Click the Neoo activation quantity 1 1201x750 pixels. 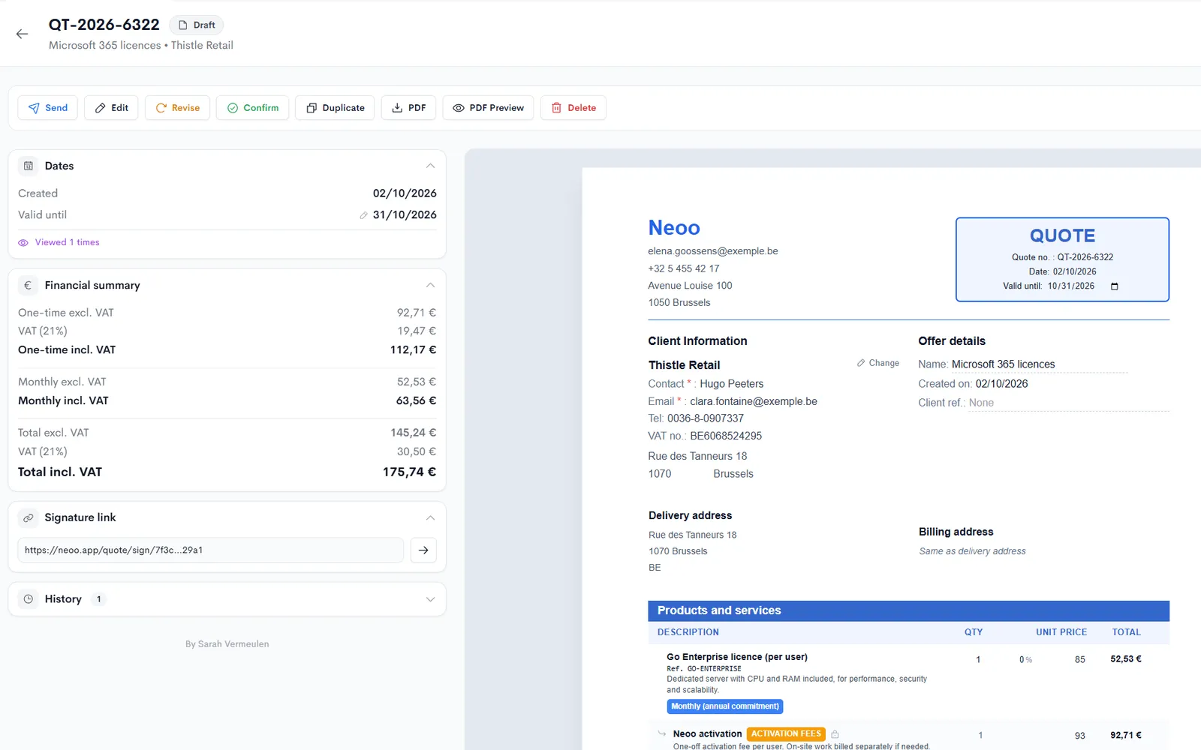point(980,736)
